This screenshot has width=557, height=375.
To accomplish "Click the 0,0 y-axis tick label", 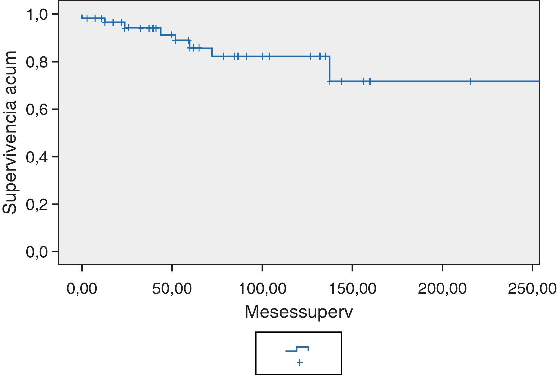I will click(x=37, y=252).
